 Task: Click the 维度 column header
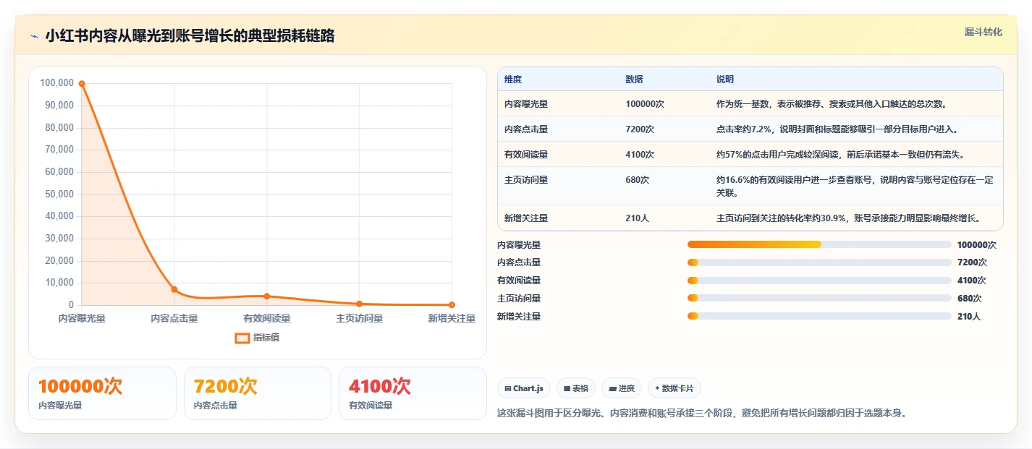(x=513, y=80)
